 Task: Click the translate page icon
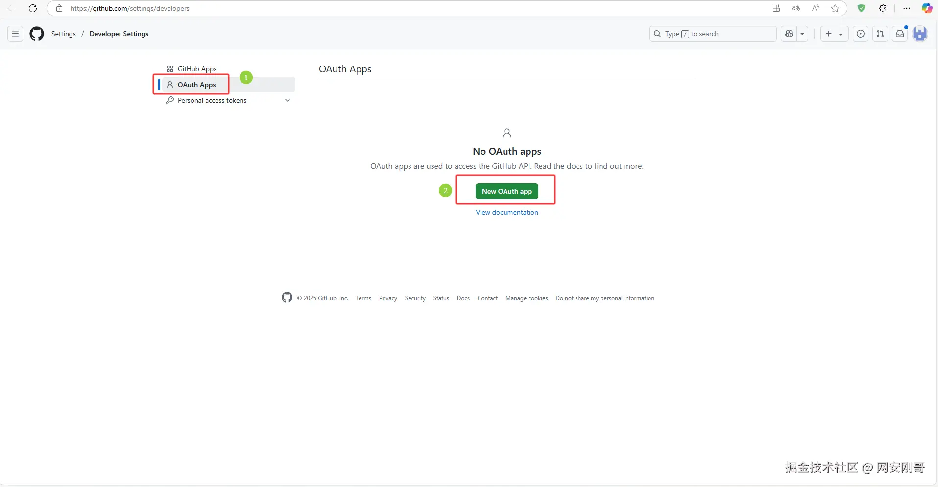[796, 8]
